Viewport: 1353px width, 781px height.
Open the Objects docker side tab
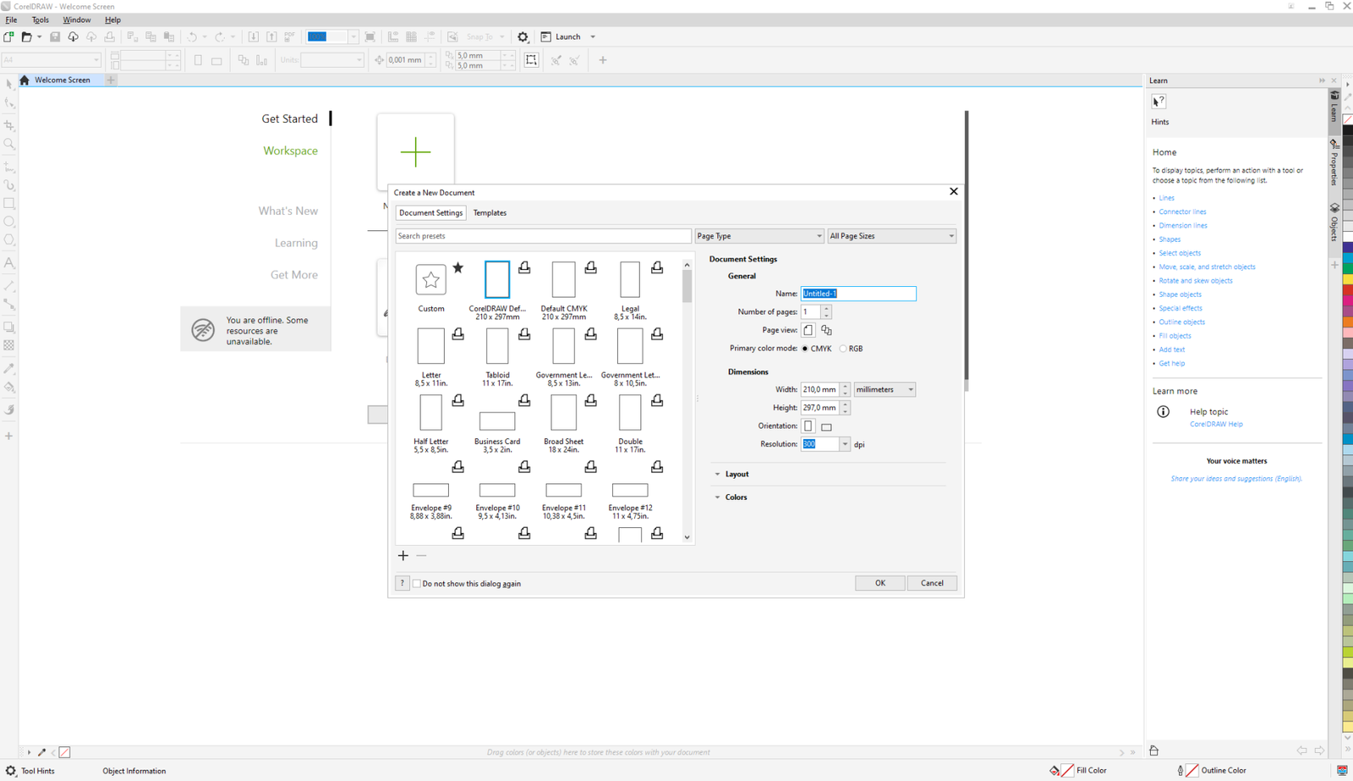click(x=1334, y=223)
